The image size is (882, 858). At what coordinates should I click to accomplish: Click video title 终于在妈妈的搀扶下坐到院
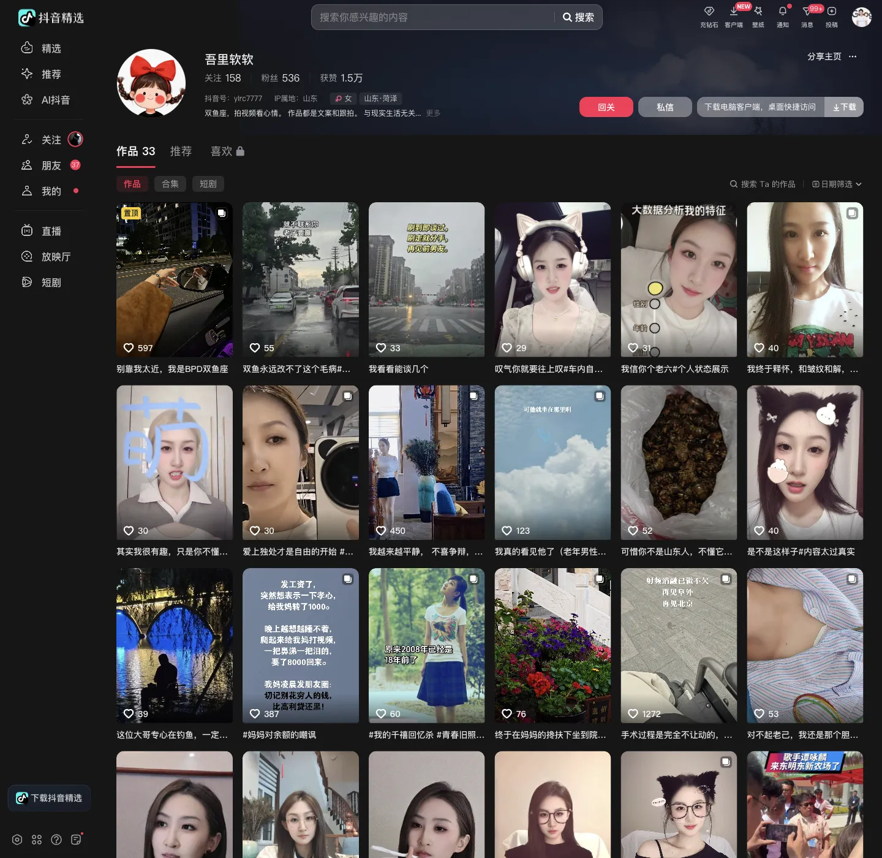[551, 735]
